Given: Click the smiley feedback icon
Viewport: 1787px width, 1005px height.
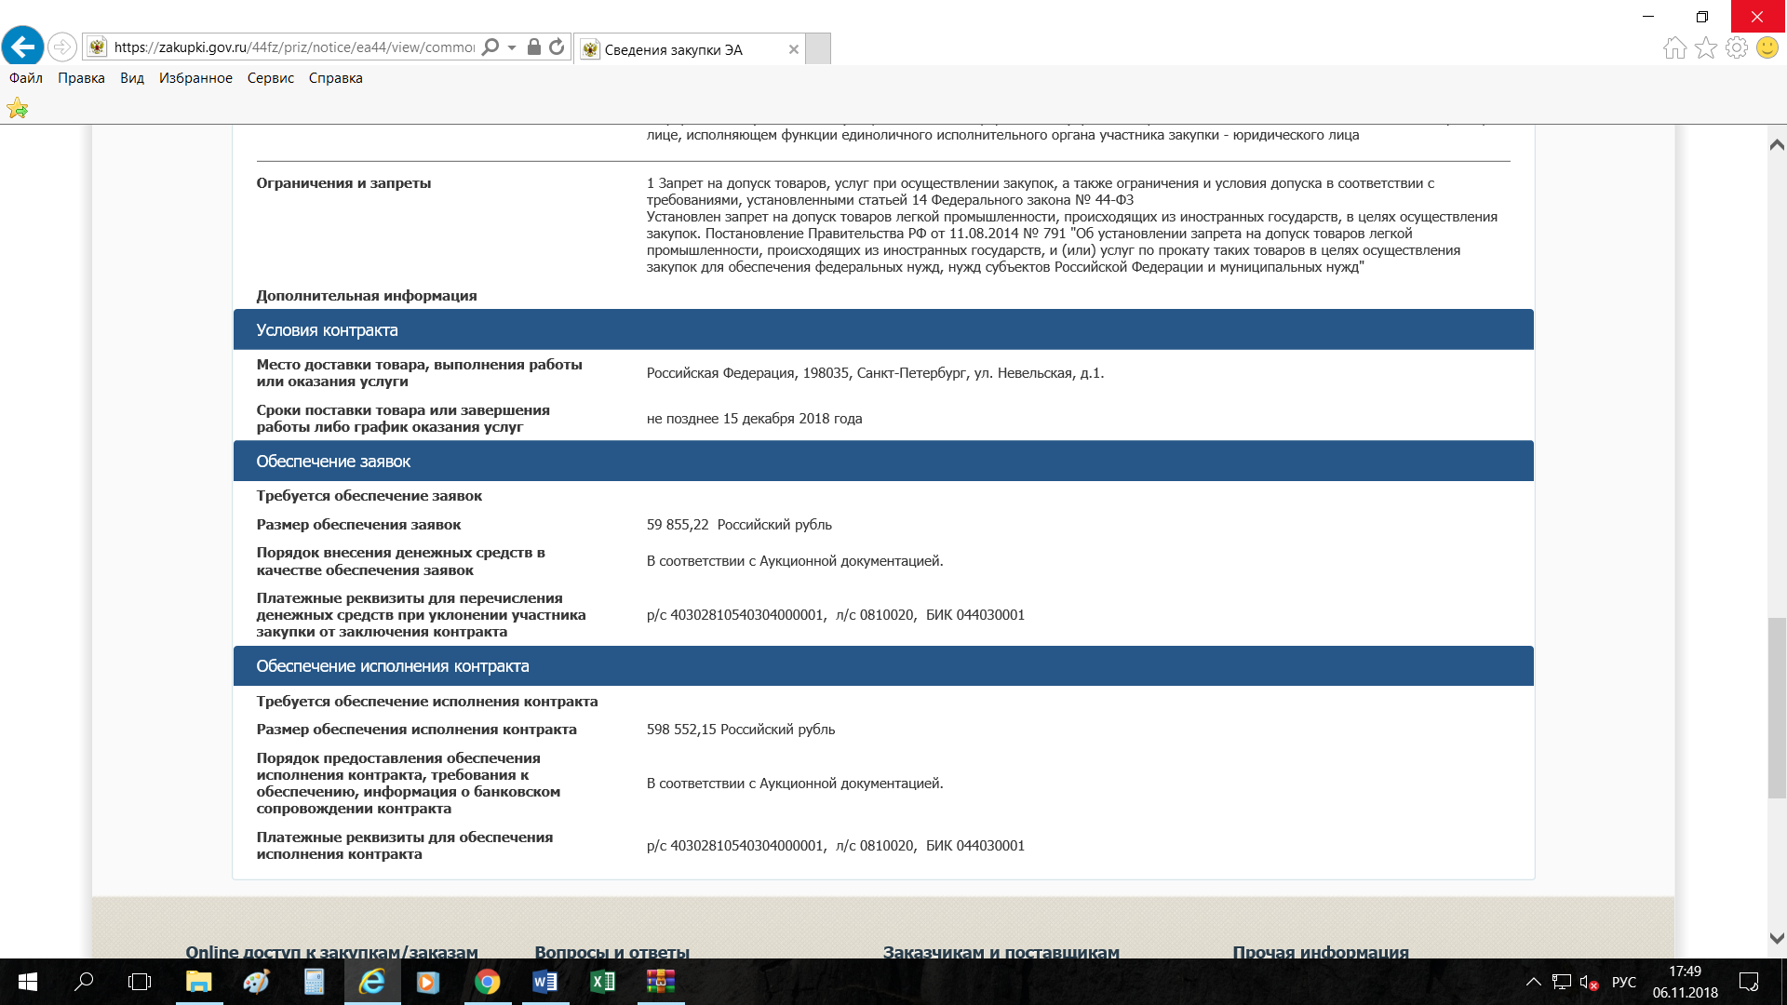Looking at the screenshot, I should tap(1767, 47).
